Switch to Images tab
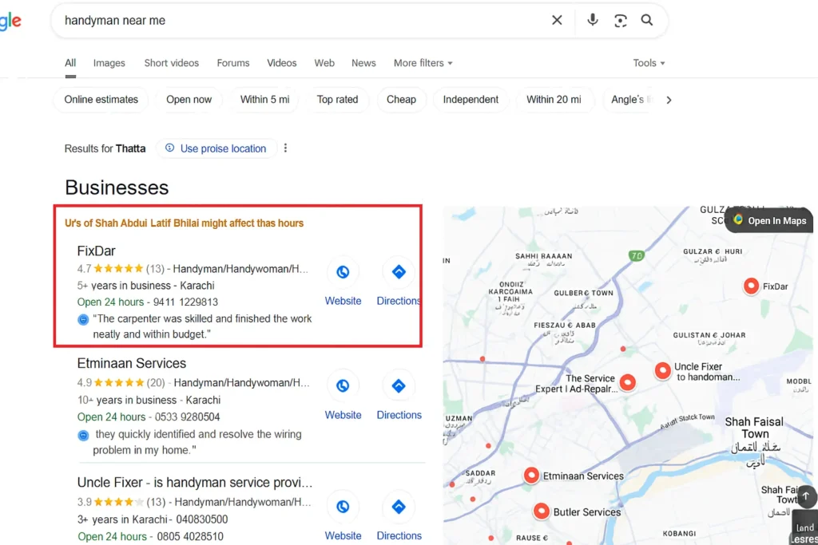This screenshot has width=818, height=545. click(x=109, y=63)
